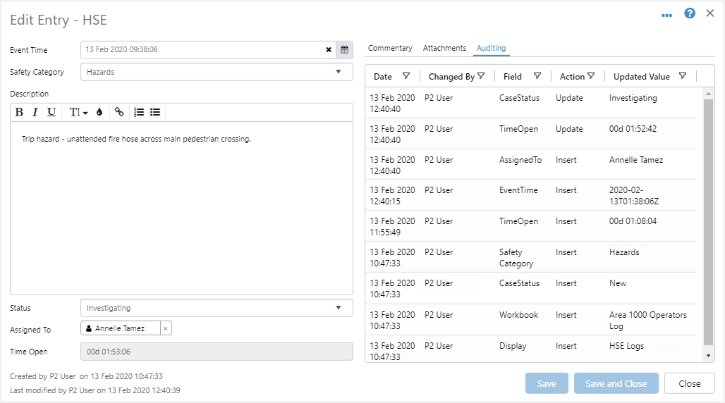Insert a numbered list

139,112
